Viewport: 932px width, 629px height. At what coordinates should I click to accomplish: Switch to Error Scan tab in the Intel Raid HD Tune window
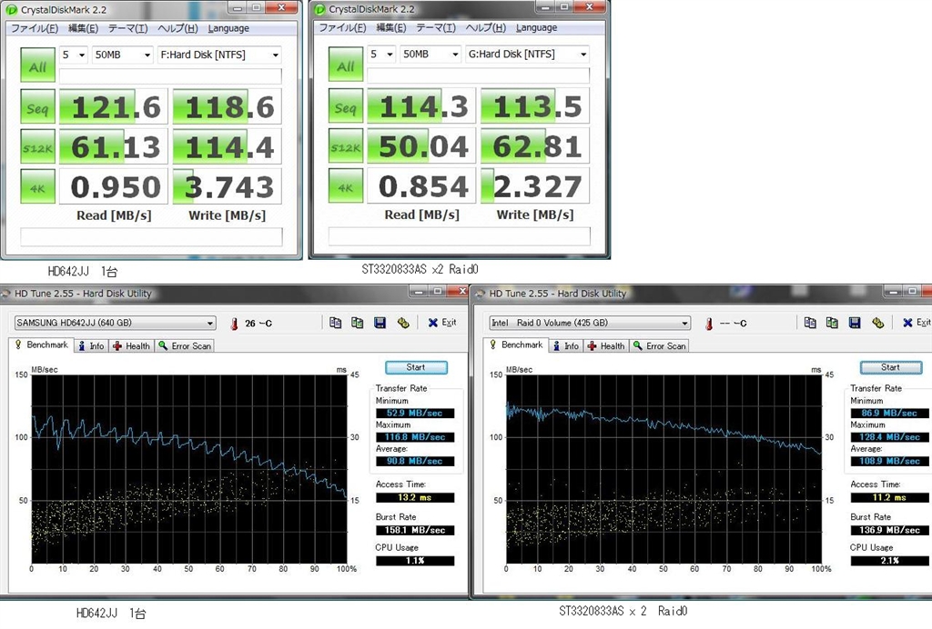[x=660, y=346]
